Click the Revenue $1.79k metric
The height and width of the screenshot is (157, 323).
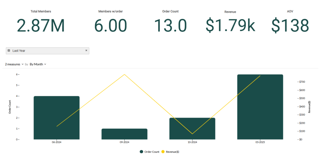click(230, 26)
